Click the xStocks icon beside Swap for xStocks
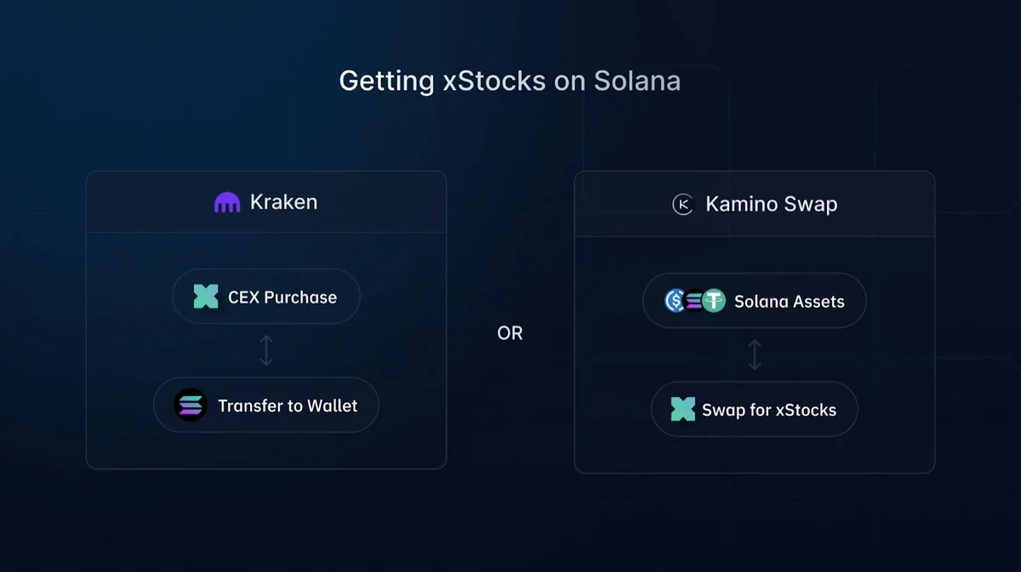Screen dimensions: 1021x572 click(682, 409)
